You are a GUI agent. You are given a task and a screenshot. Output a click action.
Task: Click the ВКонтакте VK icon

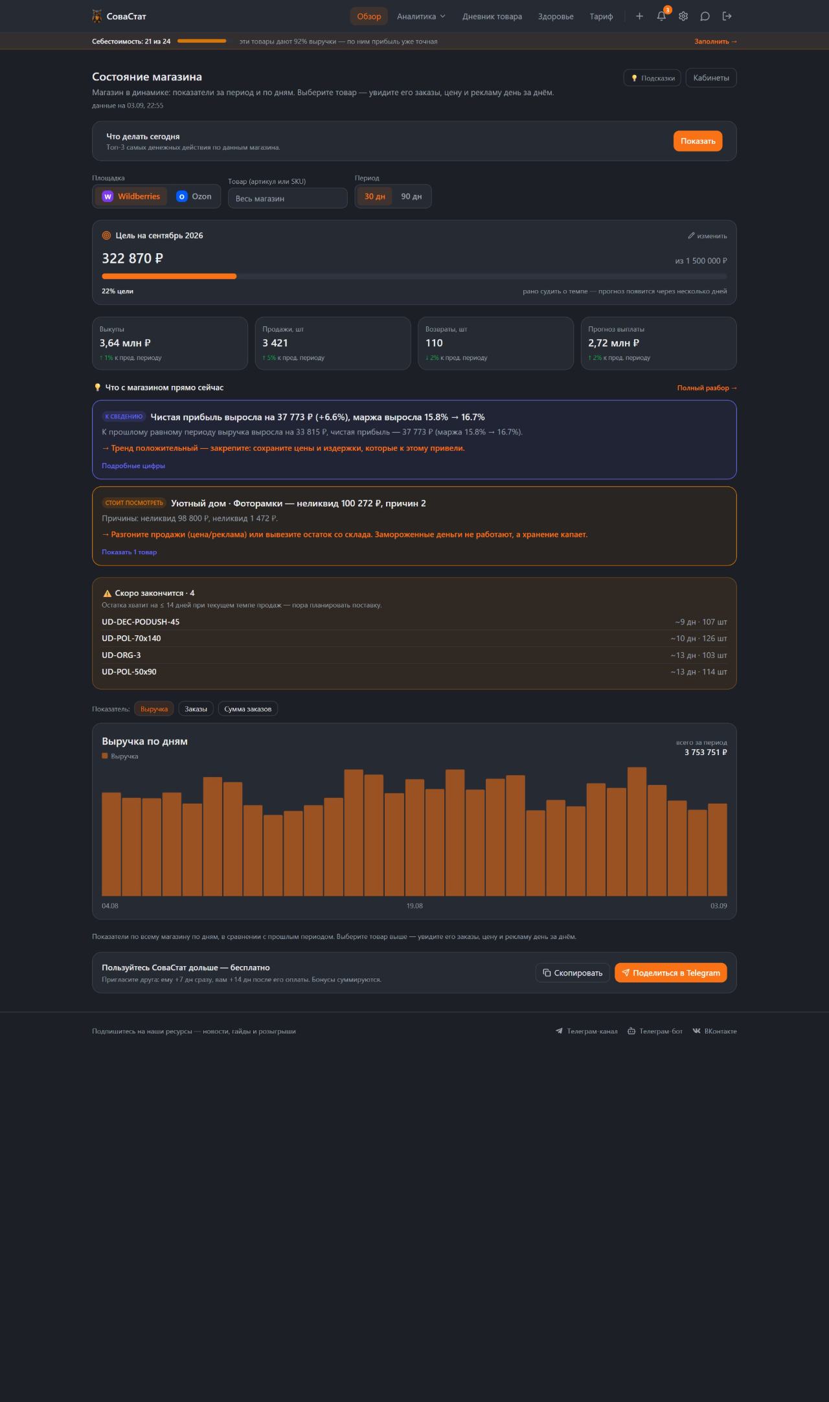click(x=697, y=1031)
